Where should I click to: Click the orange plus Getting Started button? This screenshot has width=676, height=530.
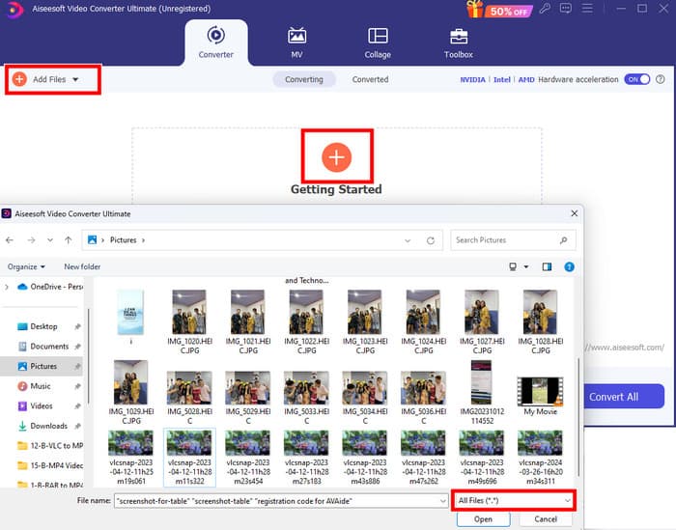(x=337, y=156)
